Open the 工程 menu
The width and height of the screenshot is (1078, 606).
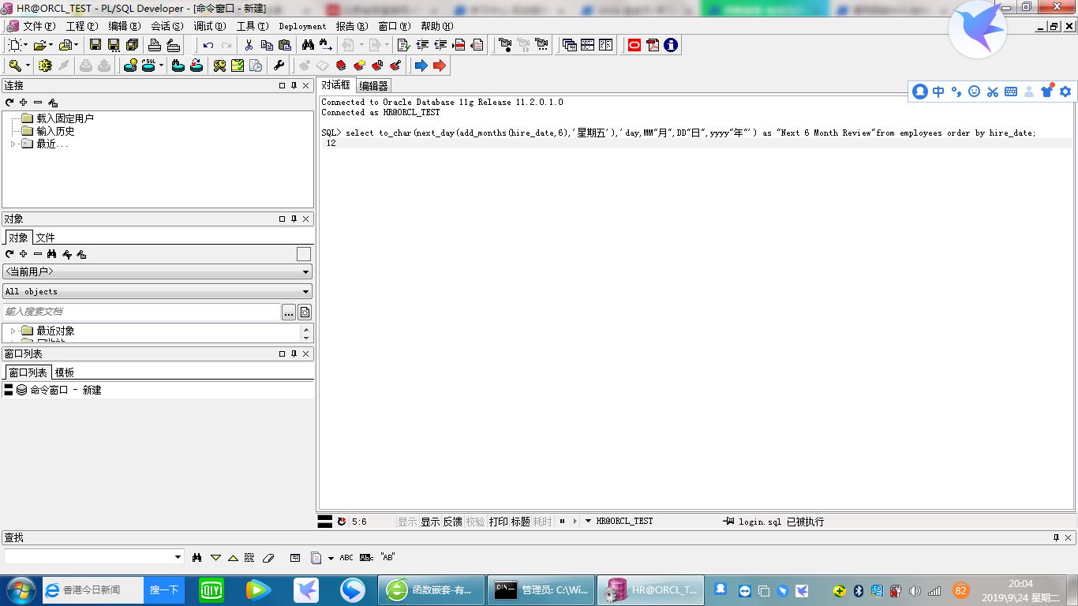tap(82, 26)
